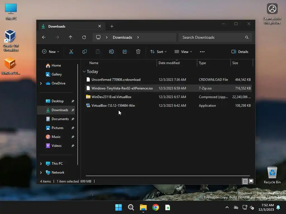This screenshot has width=286, height=214.
Task: Expand the This PC tree node
Action: [41, 164]
